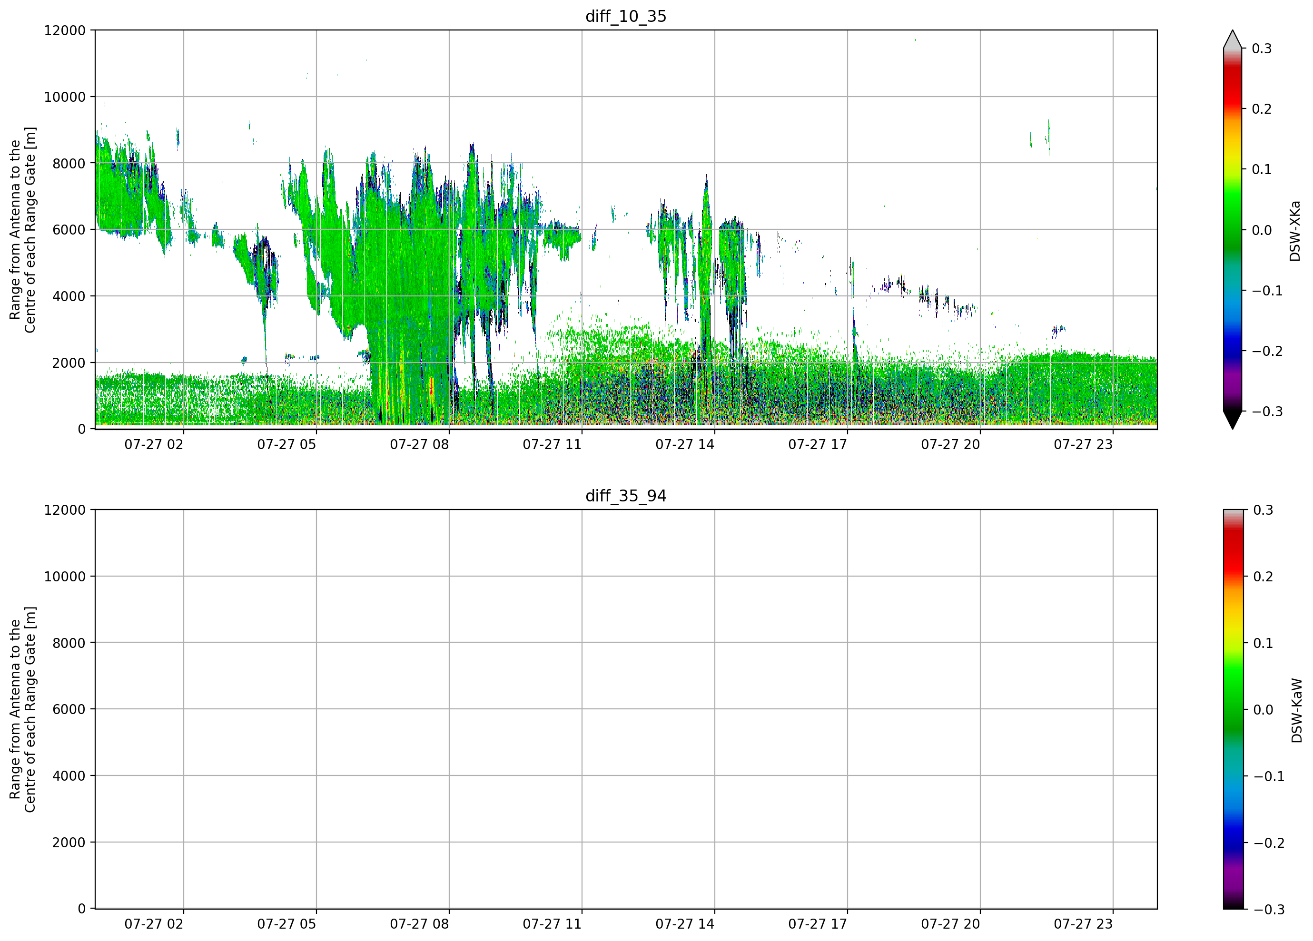Click the 0.2 tick on DSW-XKa colorbar
The width and height of the screenshot is (1313, 941).
[1262, 109]
